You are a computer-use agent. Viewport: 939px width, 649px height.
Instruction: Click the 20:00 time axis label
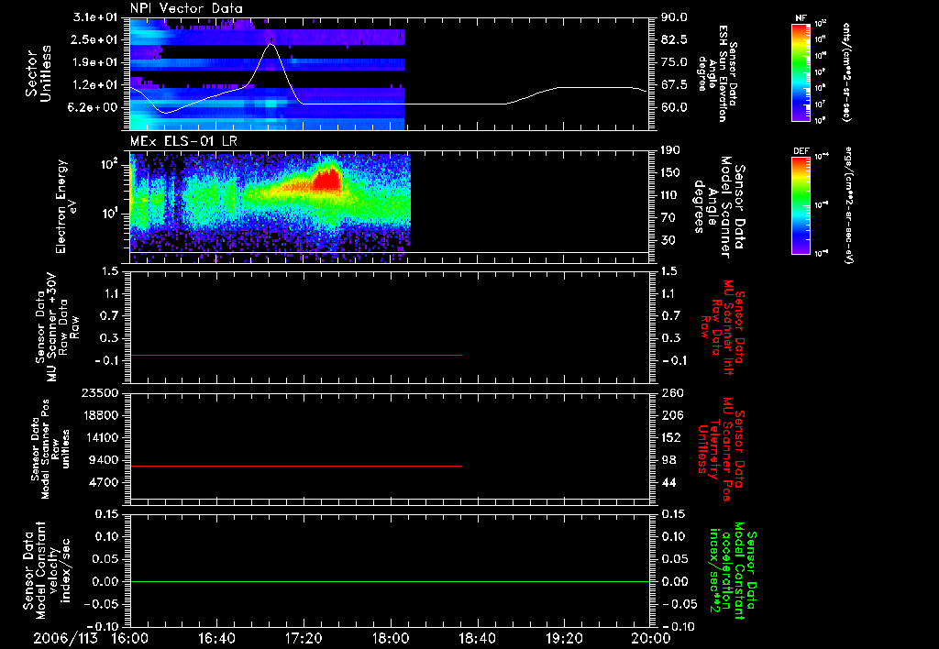pyautogui.click(x=651, y=639)
